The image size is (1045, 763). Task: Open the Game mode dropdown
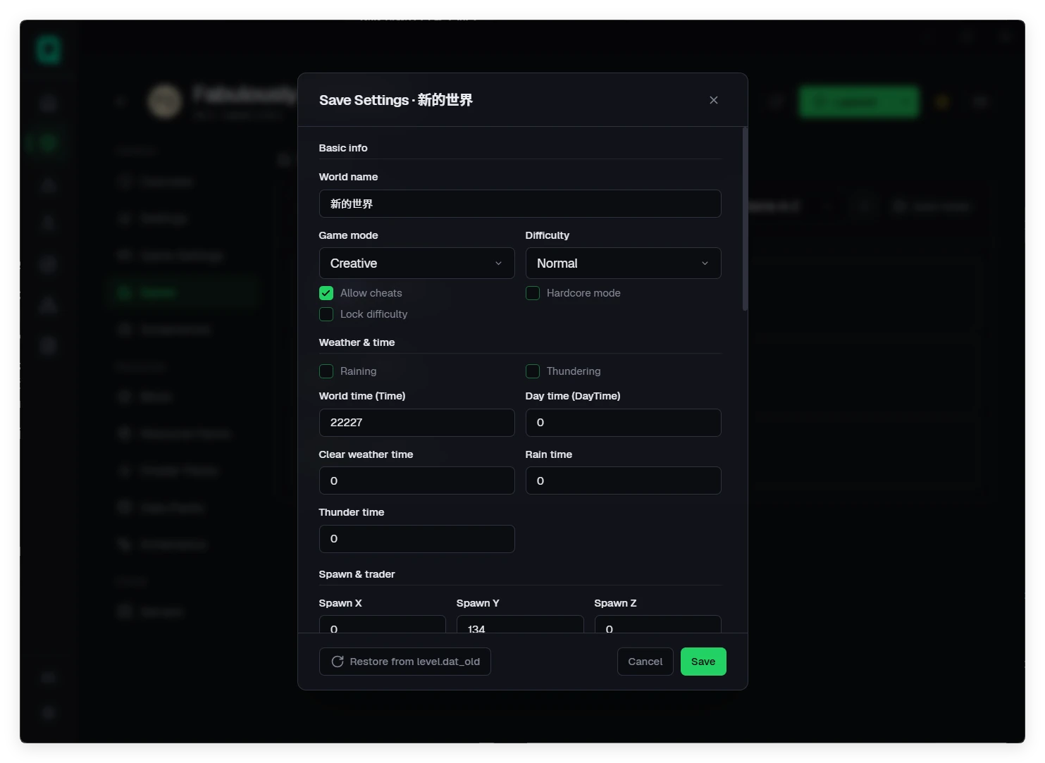[x=416, y=263]
